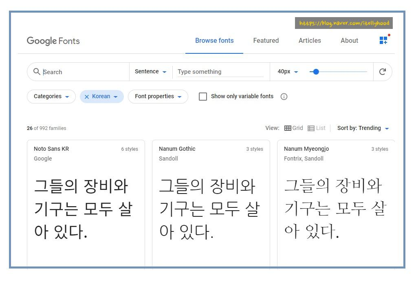Screen dimensions: 416x284
Task: Click Sandoll under Nanum Gothic
Action: 168,159
